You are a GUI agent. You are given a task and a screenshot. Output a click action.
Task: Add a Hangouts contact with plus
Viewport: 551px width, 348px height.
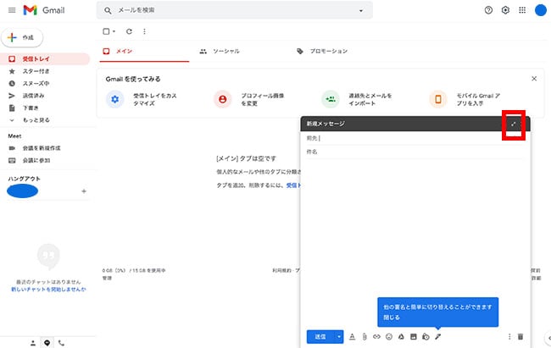click(84, 191)
